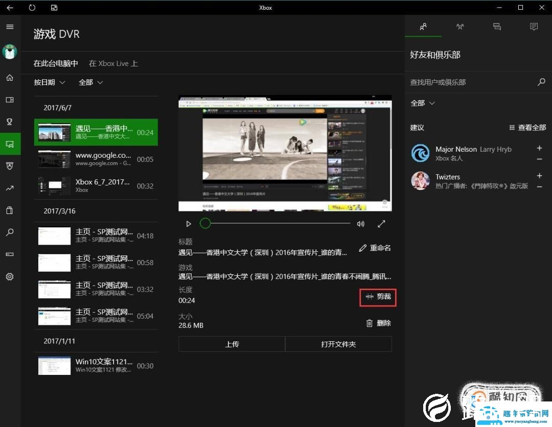The height and width of the screenshot is (427, 552).
Task: Open Clubs shield sidebar icon
Action: point(10,166)
